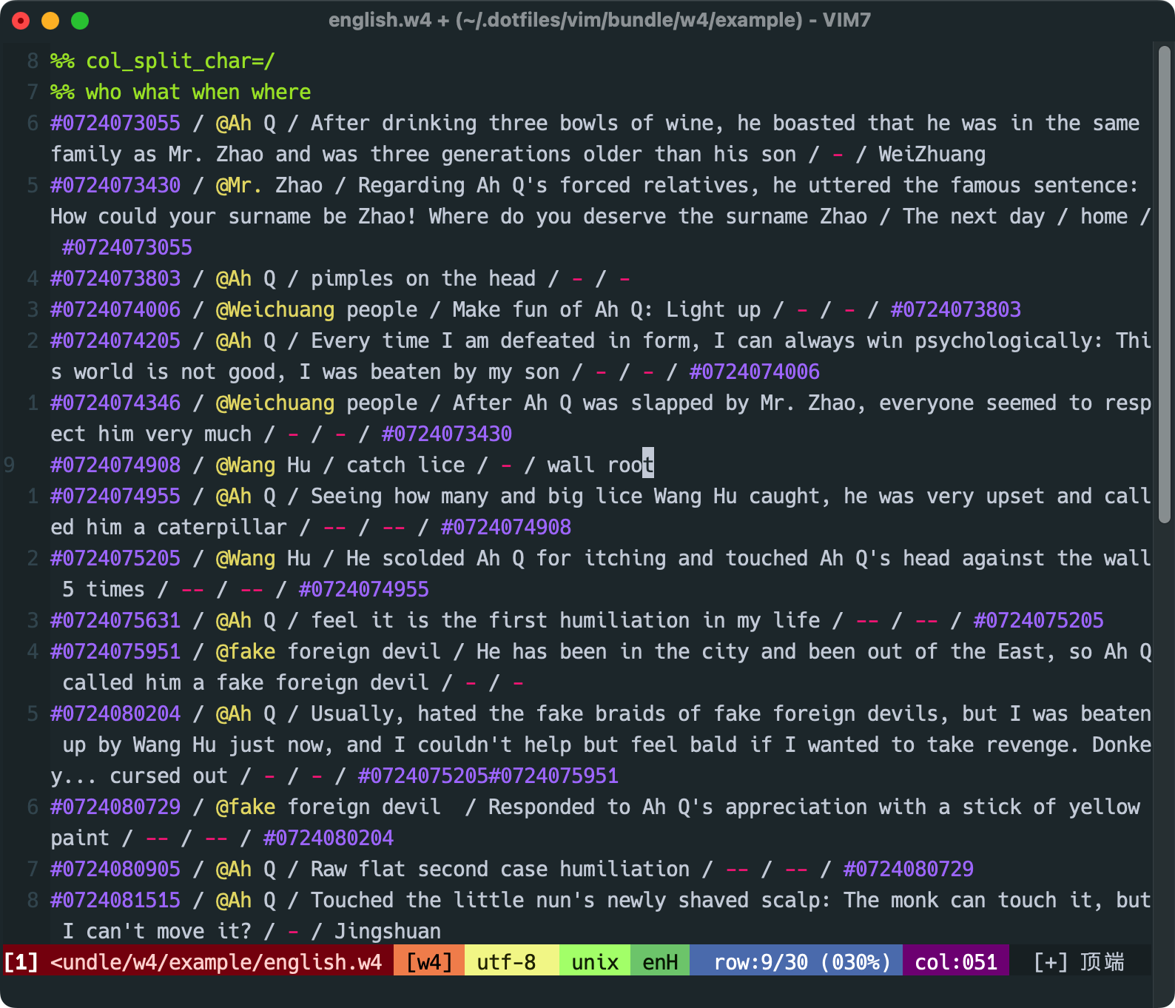Click the 'wall root' text at cursor
1175x1008 pixels.
[x=601, y=465]
